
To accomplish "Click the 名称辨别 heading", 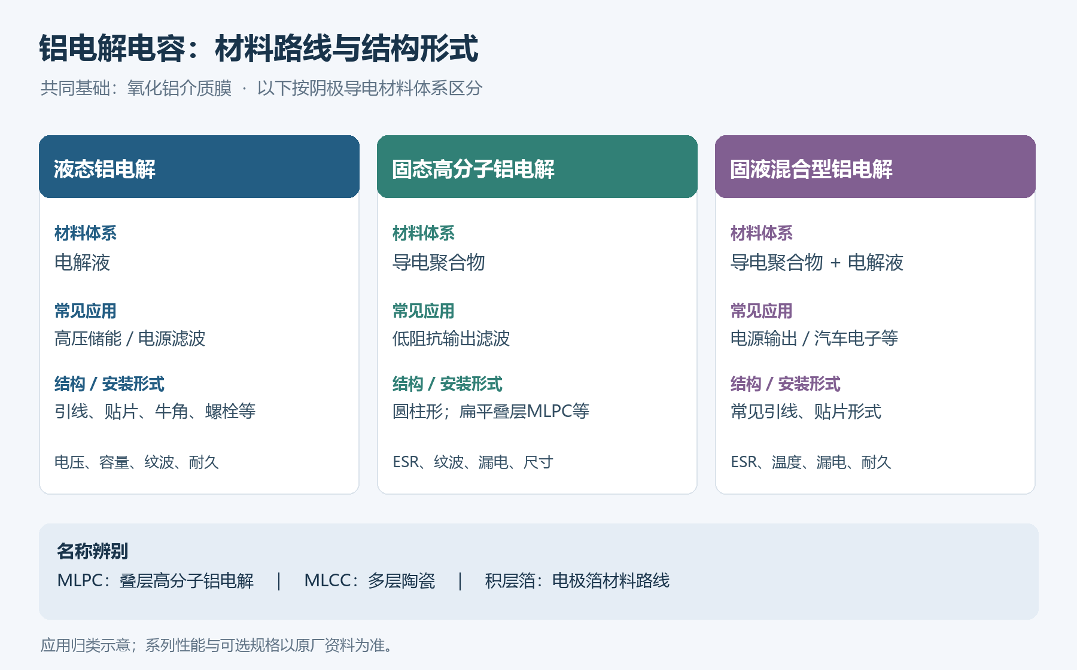I will point(93,551).
